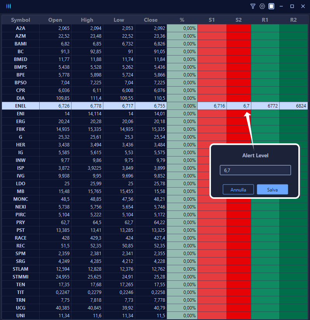Sort by the Open column header

click(55, 20)
